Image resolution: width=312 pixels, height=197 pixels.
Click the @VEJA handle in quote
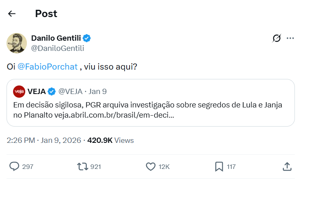click(x=70, y=91)
